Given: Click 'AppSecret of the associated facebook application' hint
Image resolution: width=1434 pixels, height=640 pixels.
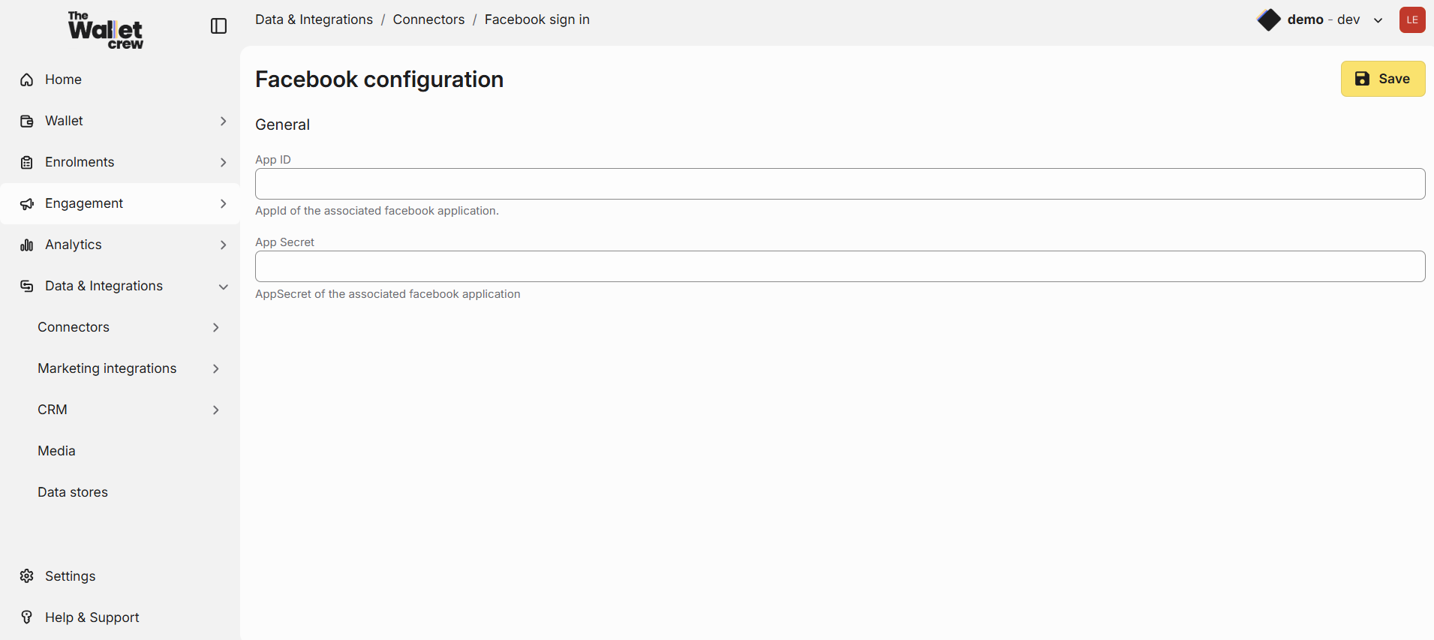Looking at the screenshot, I should 387,294.
